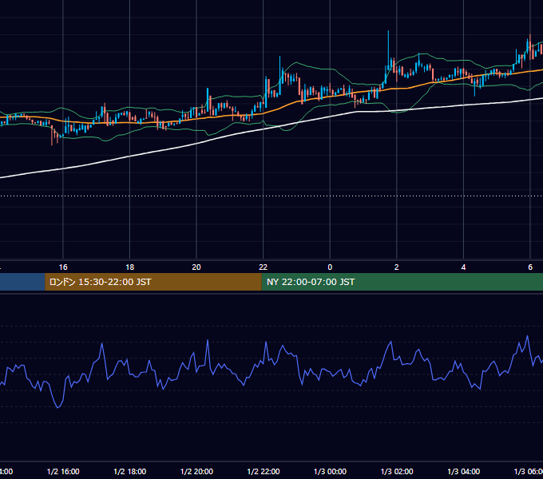Click the hour label 4 under price chart
543x479 pixels.
[x=463, y=267]
